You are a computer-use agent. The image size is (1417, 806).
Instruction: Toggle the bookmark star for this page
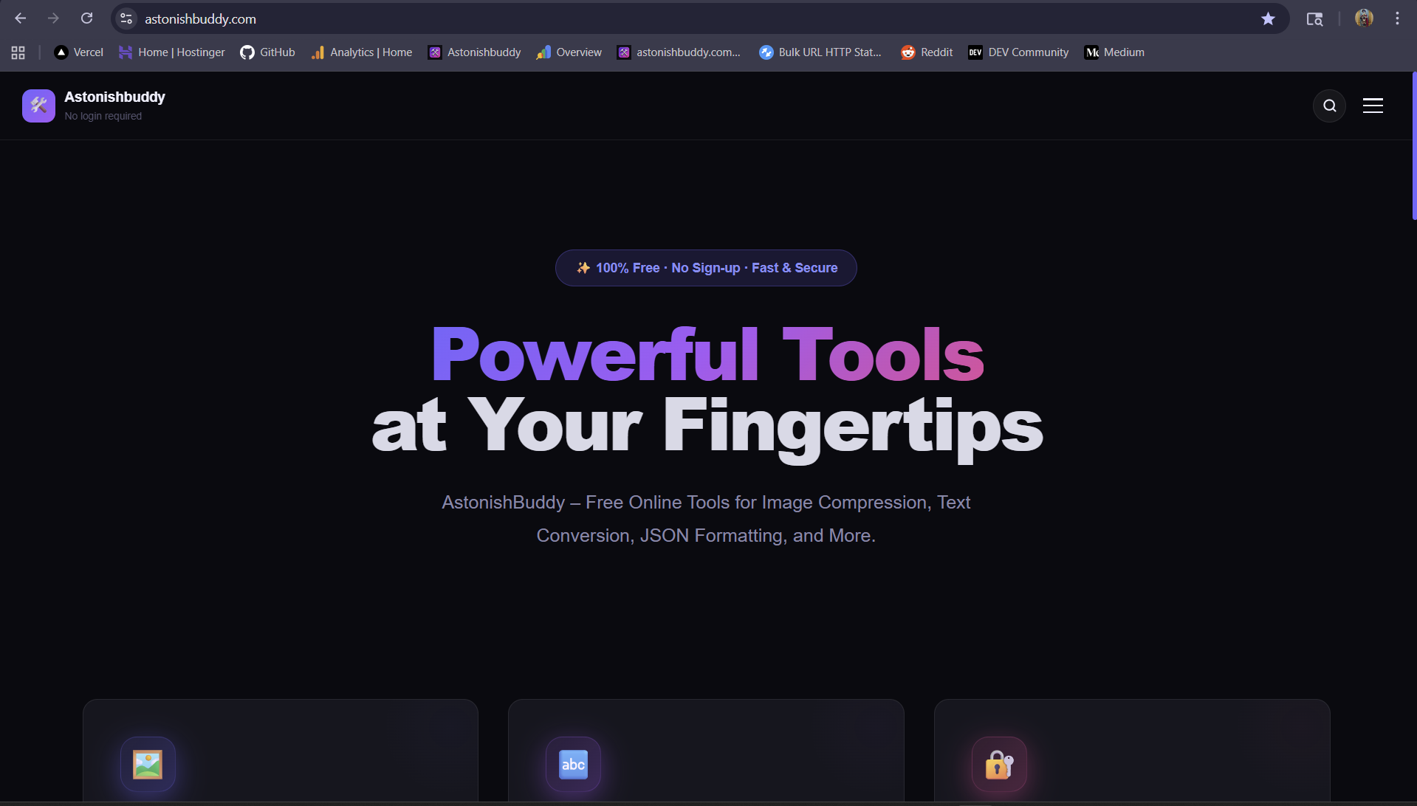pyautogui.click(x=1268, y=18)
